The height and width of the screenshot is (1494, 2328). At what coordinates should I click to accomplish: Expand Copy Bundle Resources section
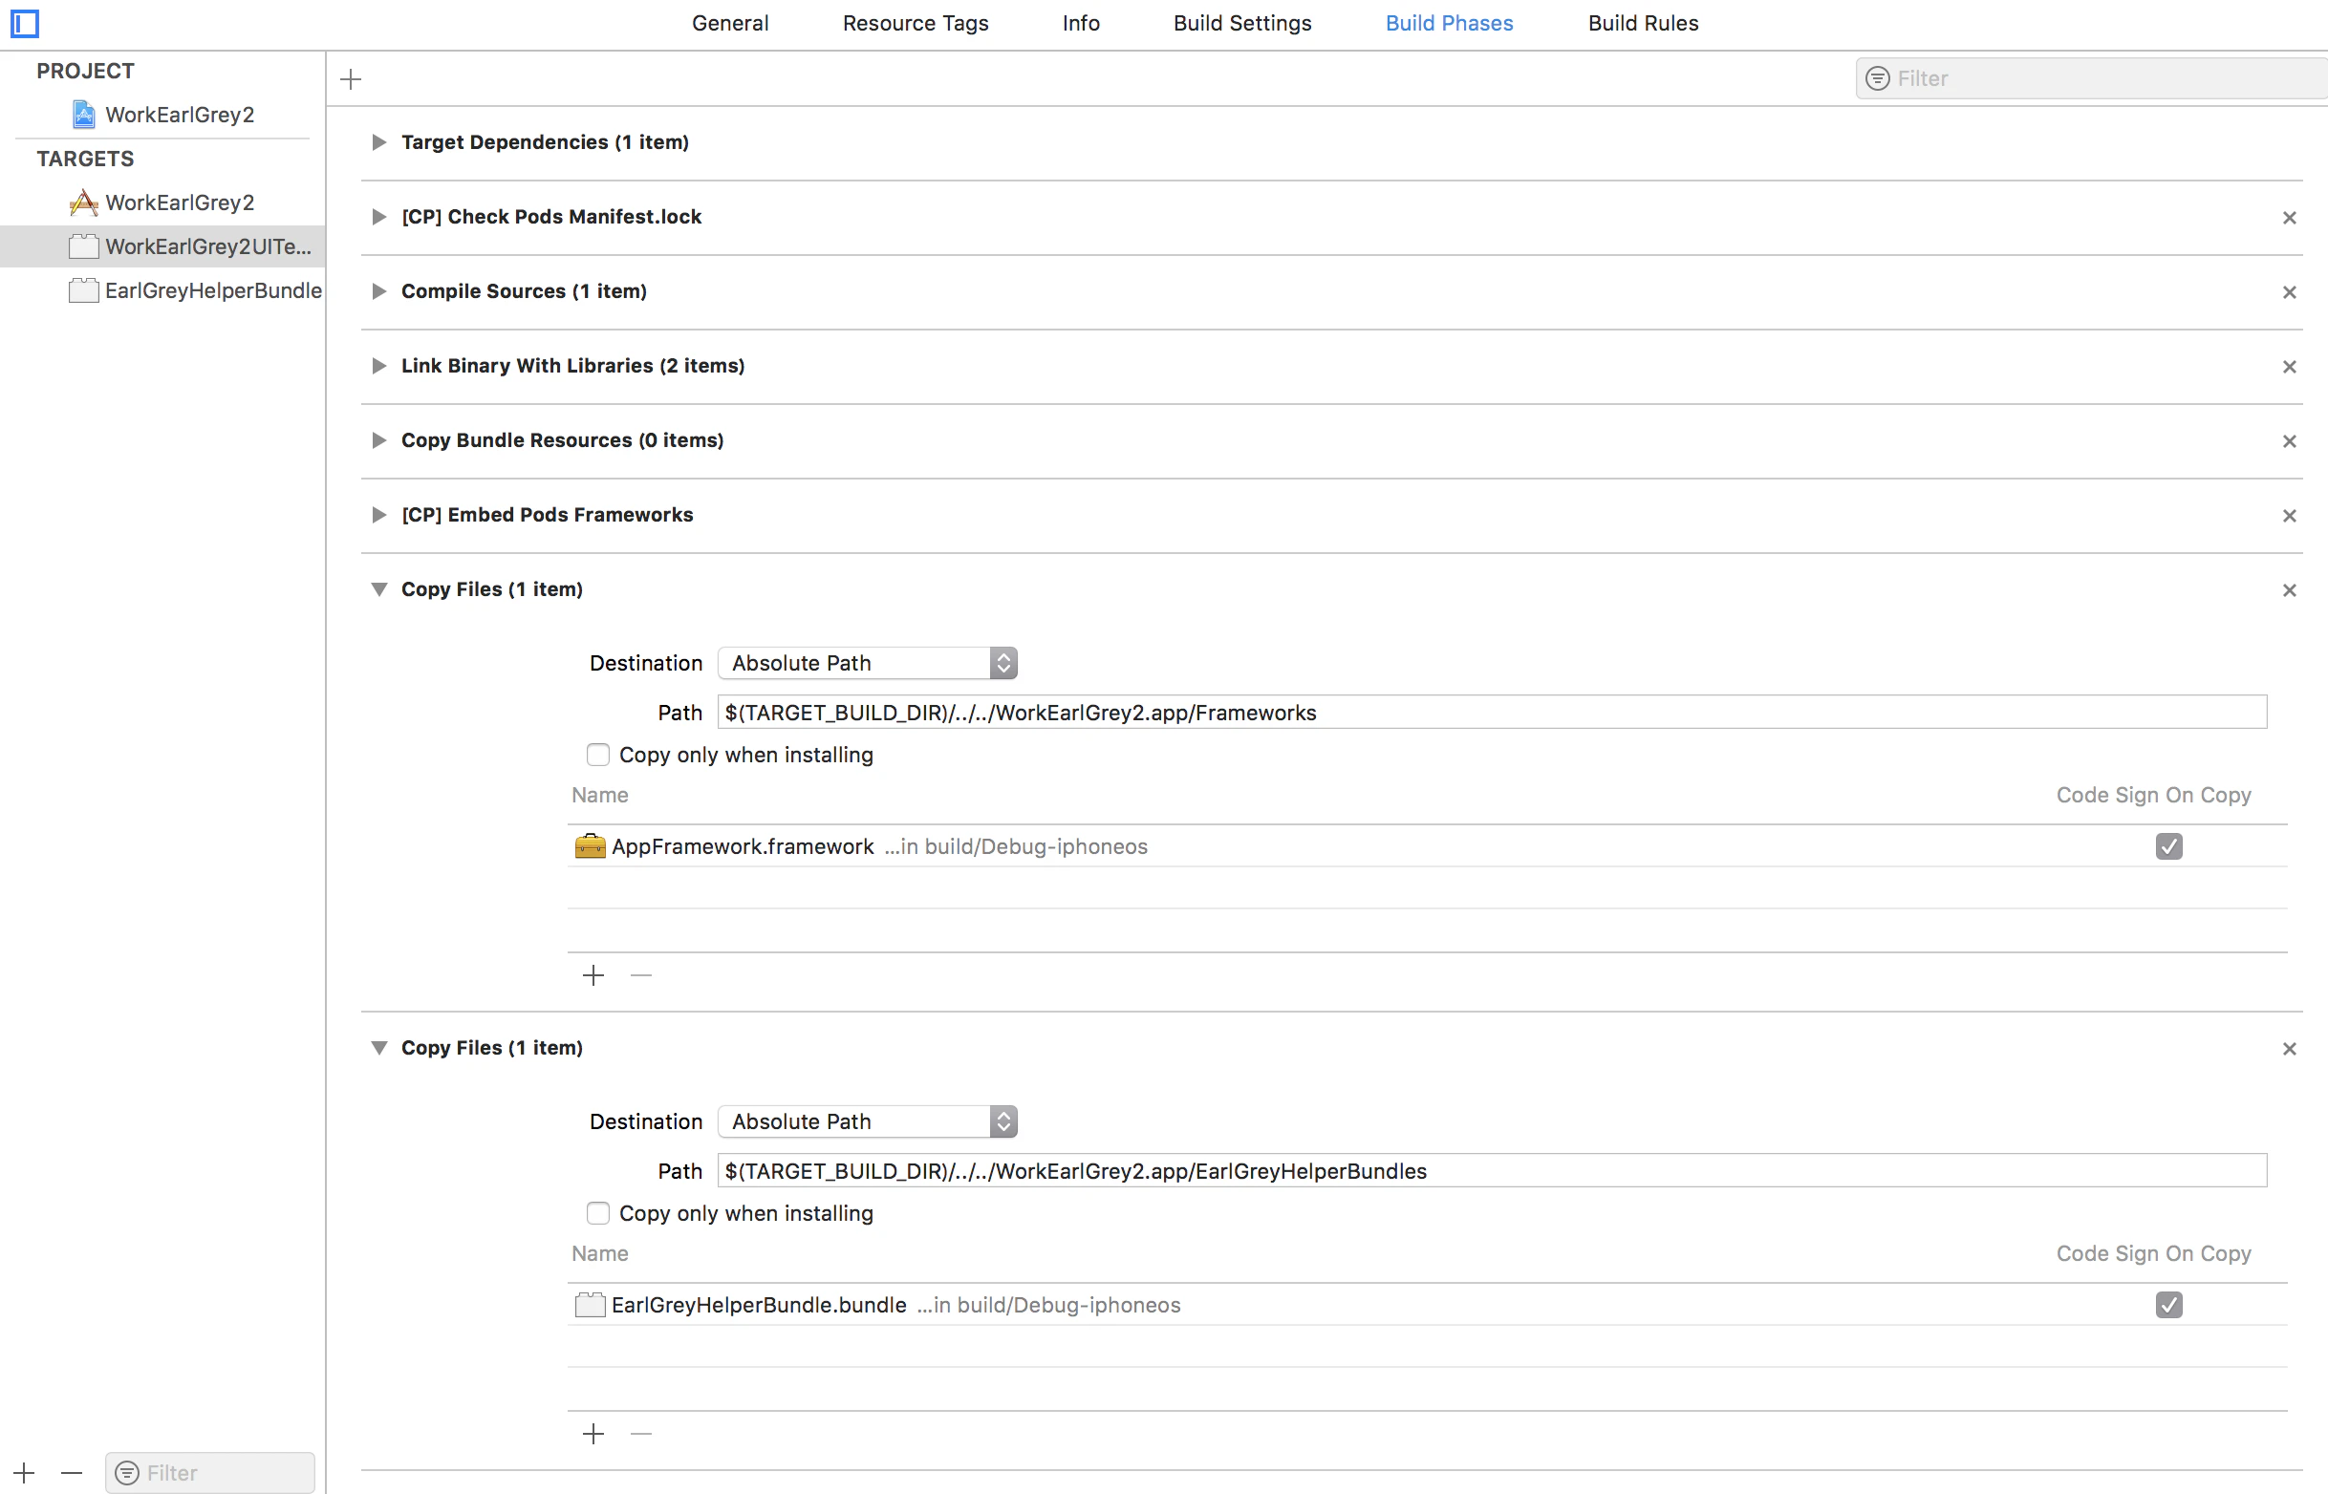pyautogui.click(x=378, y=440)
